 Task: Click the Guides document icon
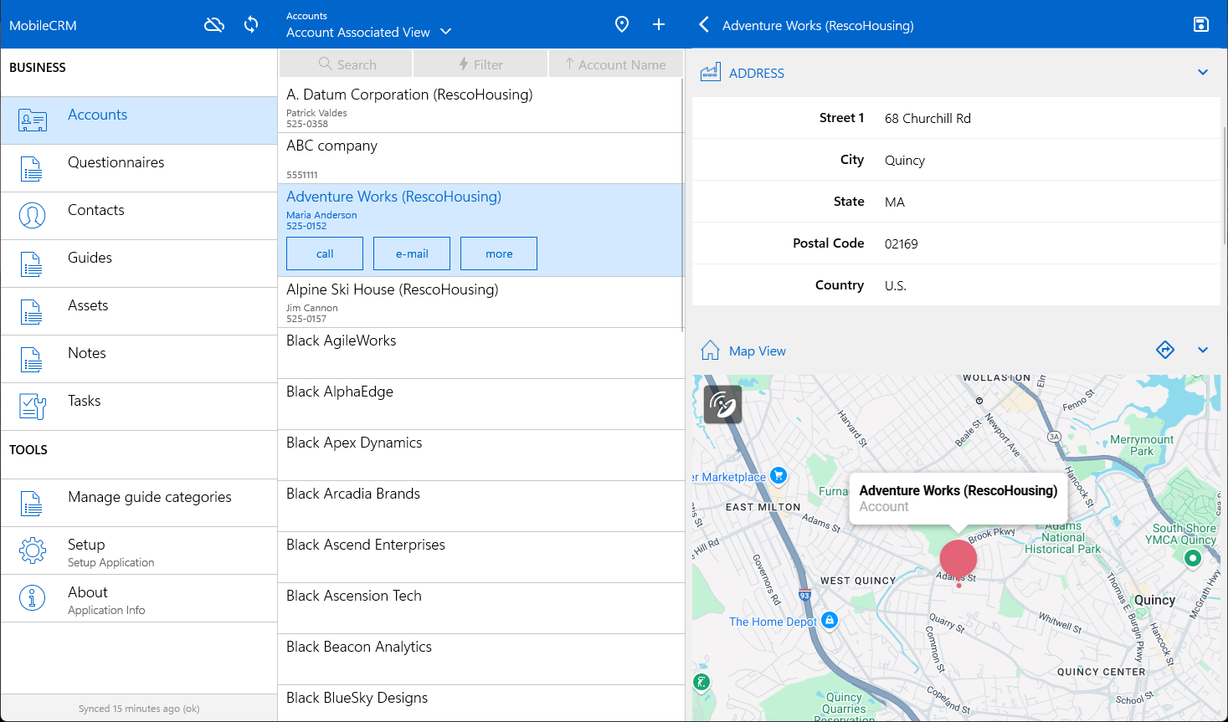[x=32, y=264]
